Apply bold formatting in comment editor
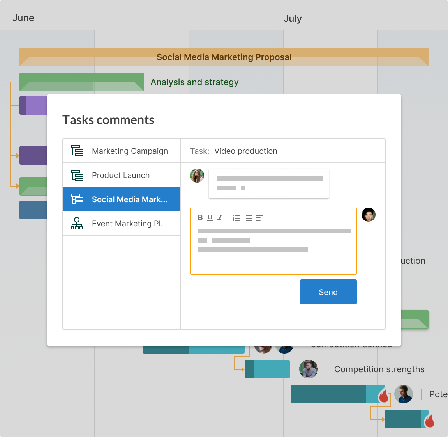This screenshot has height=437, width=448. [200, 217]
